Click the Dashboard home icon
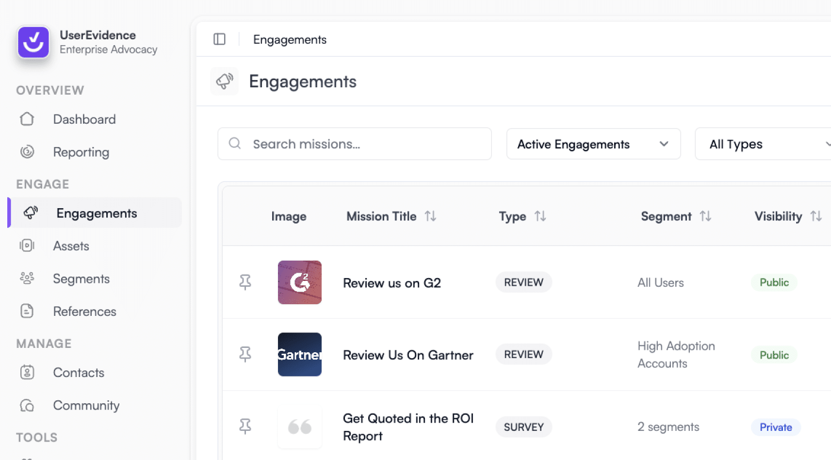The height and width of the screenshot is (460, 831). tap(27, 119)
